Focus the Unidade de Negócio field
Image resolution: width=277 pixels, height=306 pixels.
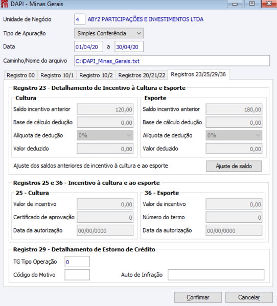coord(80,19)
